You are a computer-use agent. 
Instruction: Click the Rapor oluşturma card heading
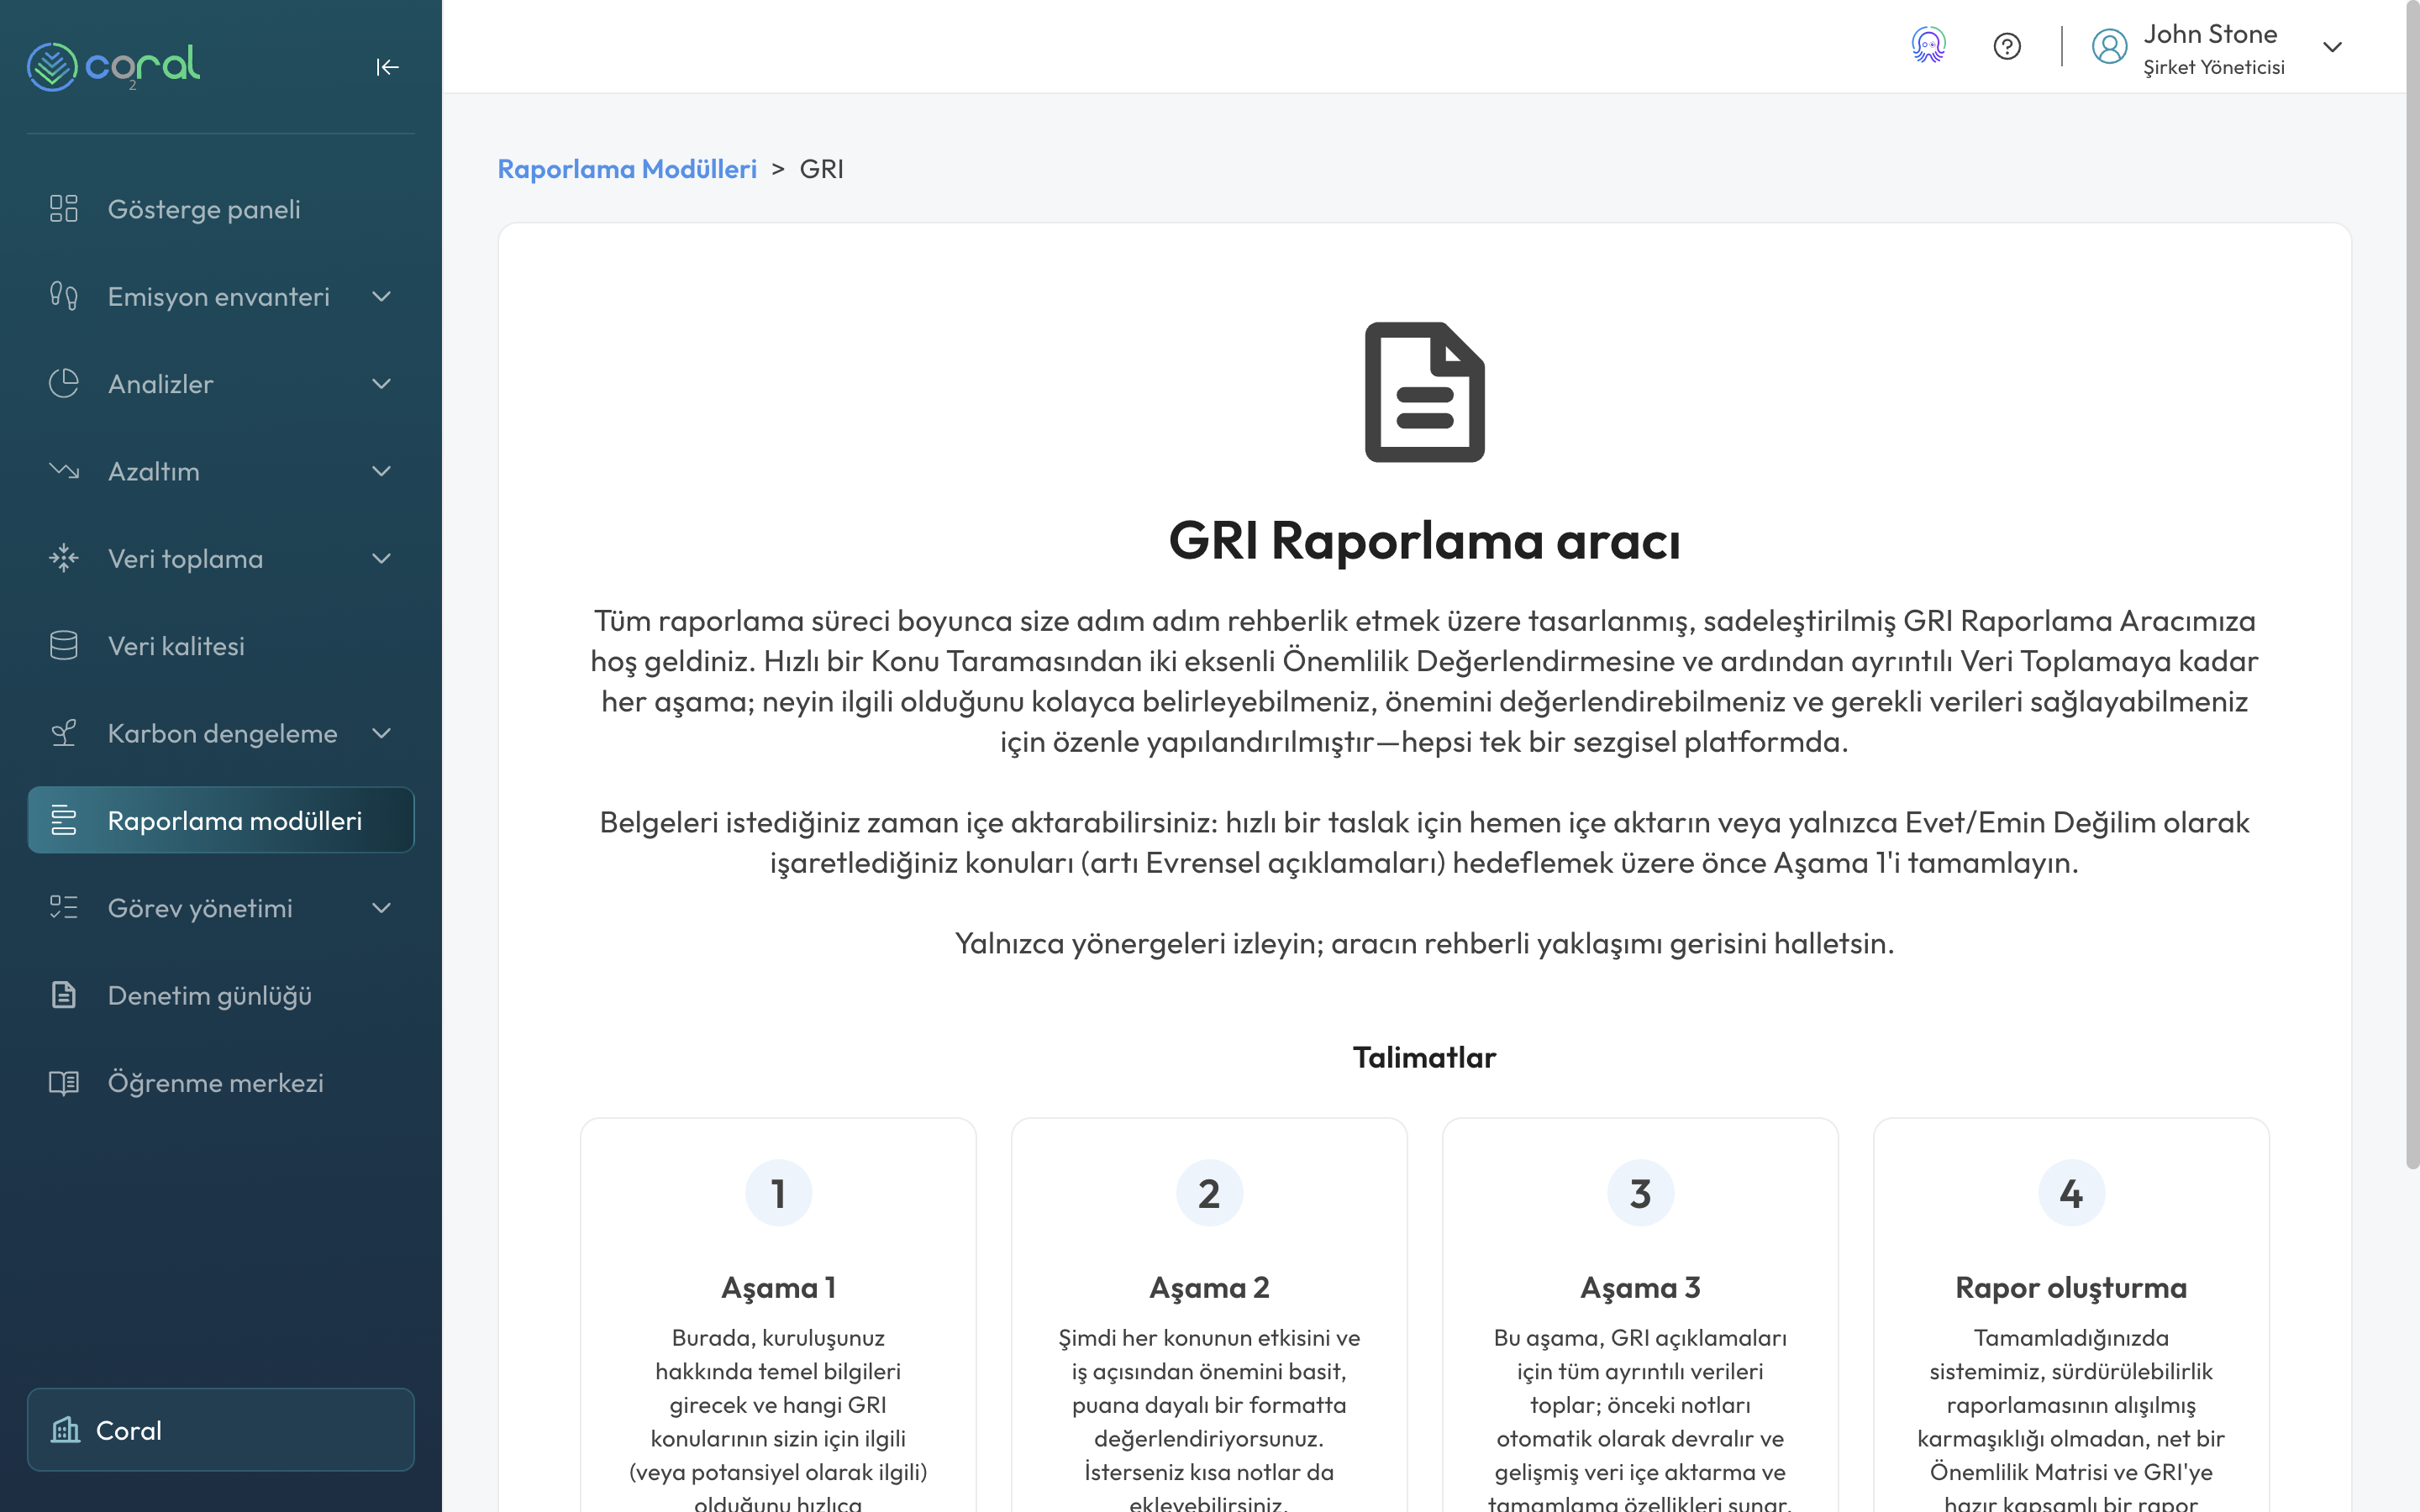pyautogui.click(x=2071, y=1288)
